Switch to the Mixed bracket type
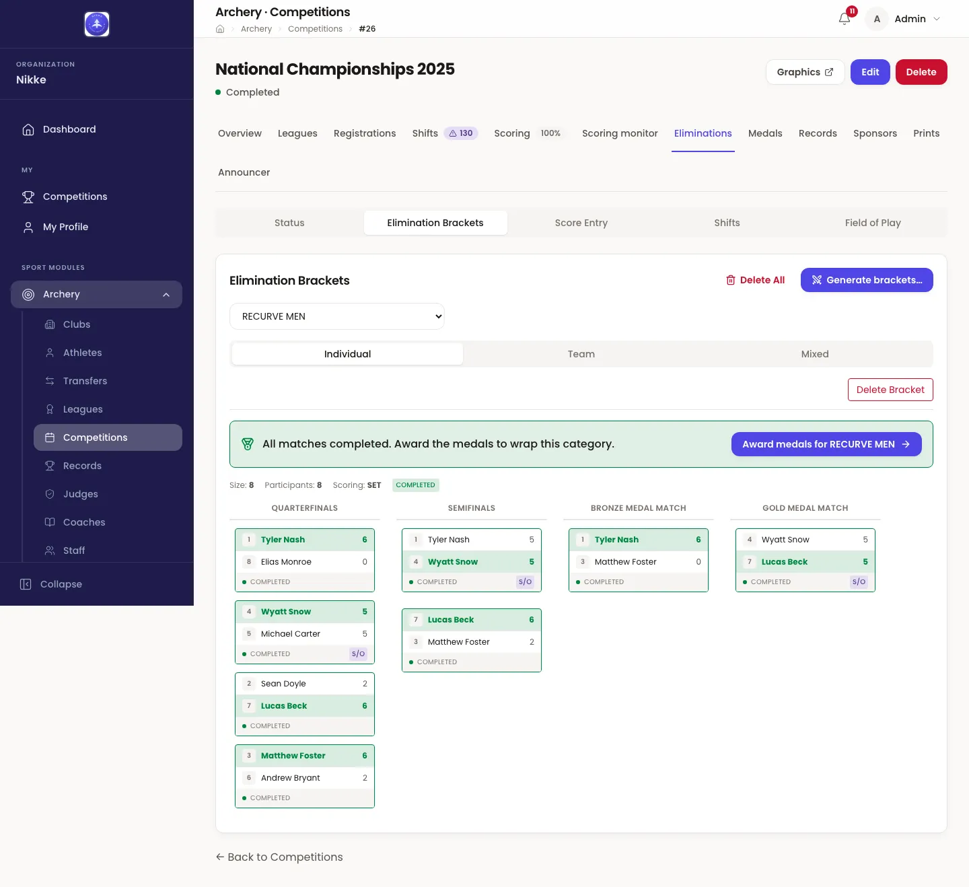Screen dimensions: 969x887 point(815,354)
